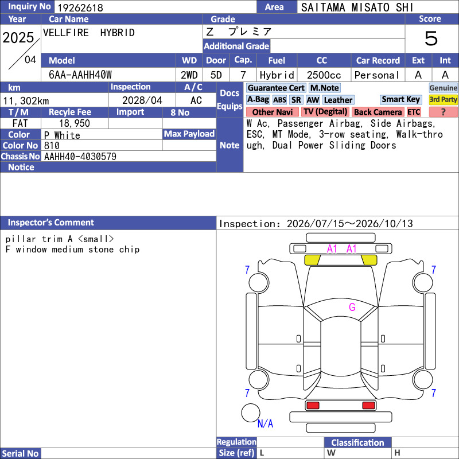The width and height of the screenshot is (459, 459).
Task: Click the magenta G mark on windshield
Action: [352, 307]
